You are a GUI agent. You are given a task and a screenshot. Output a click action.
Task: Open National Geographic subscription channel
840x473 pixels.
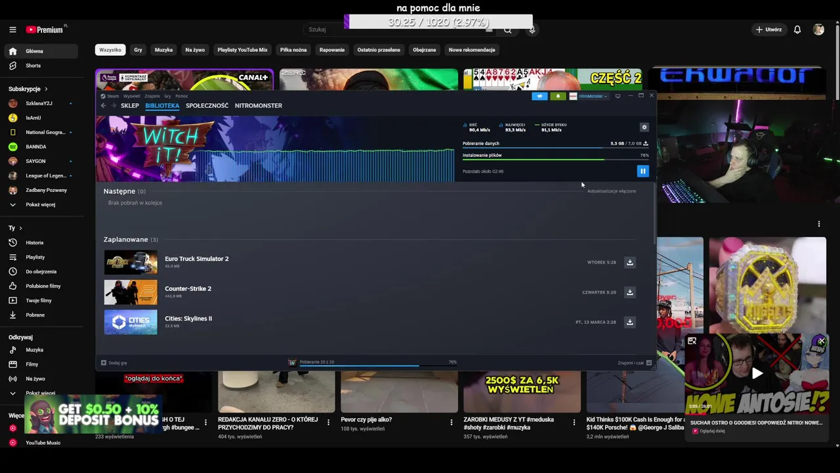pos(41,132)
